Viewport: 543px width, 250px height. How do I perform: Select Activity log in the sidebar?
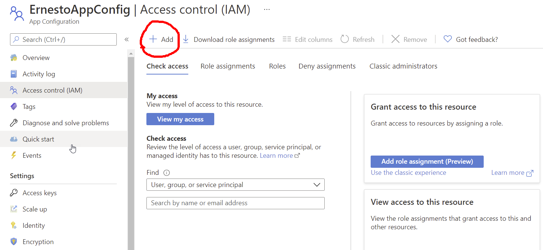[x=64, y=74]
